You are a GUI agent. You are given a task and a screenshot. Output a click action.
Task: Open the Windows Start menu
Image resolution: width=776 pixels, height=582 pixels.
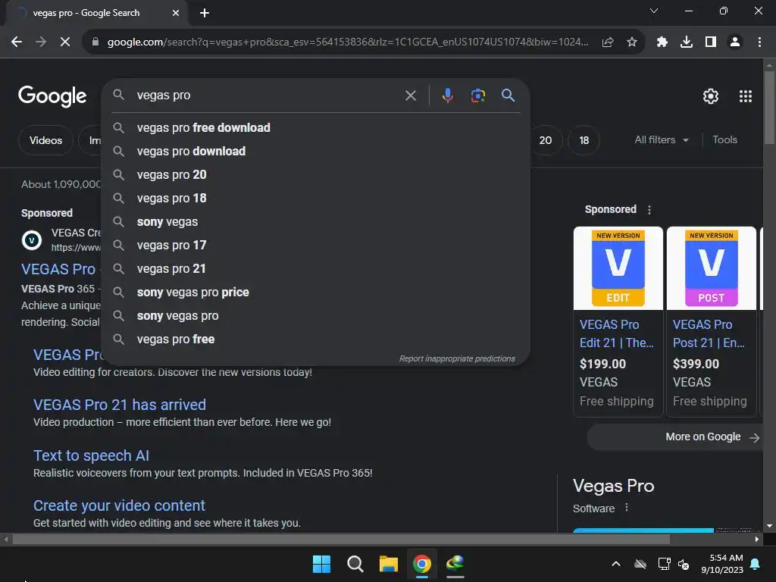[x=321, y=564]
